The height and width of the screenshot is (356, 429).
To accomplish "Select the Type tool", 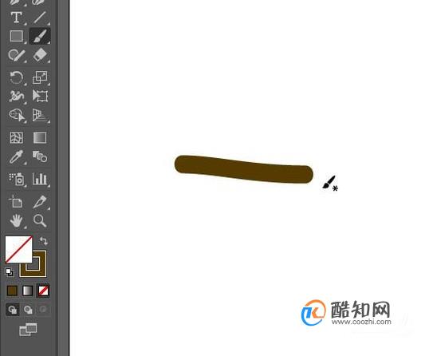I will click(x=17, y=17).
